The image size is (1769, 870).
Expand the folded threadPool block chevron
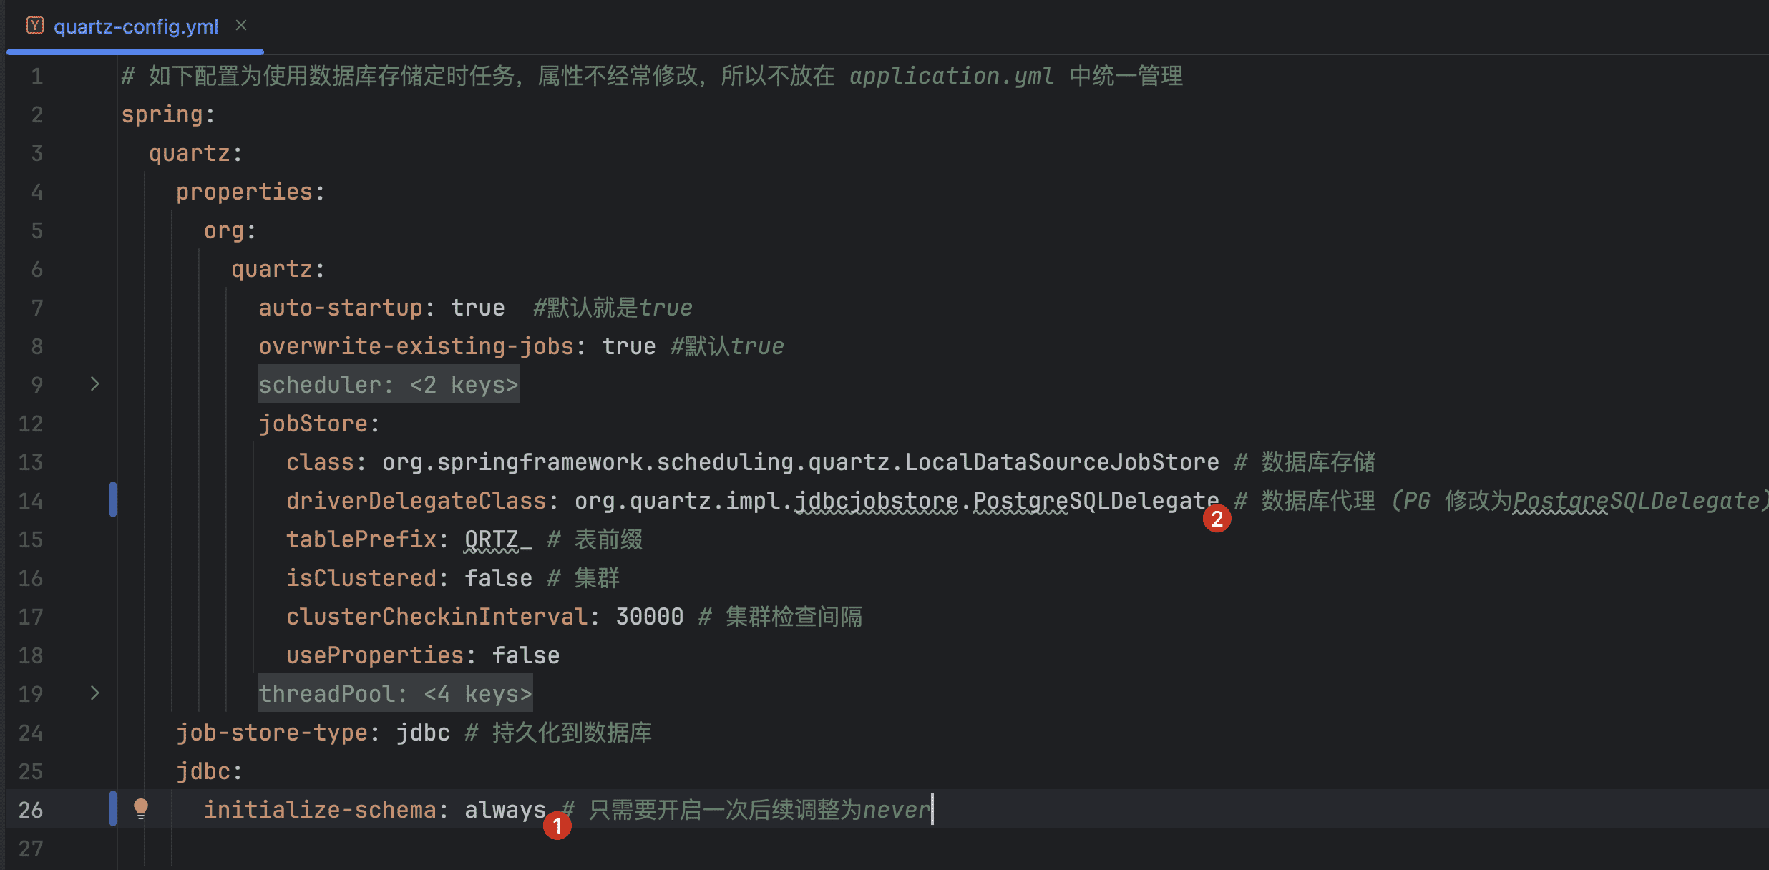[94, 693]
